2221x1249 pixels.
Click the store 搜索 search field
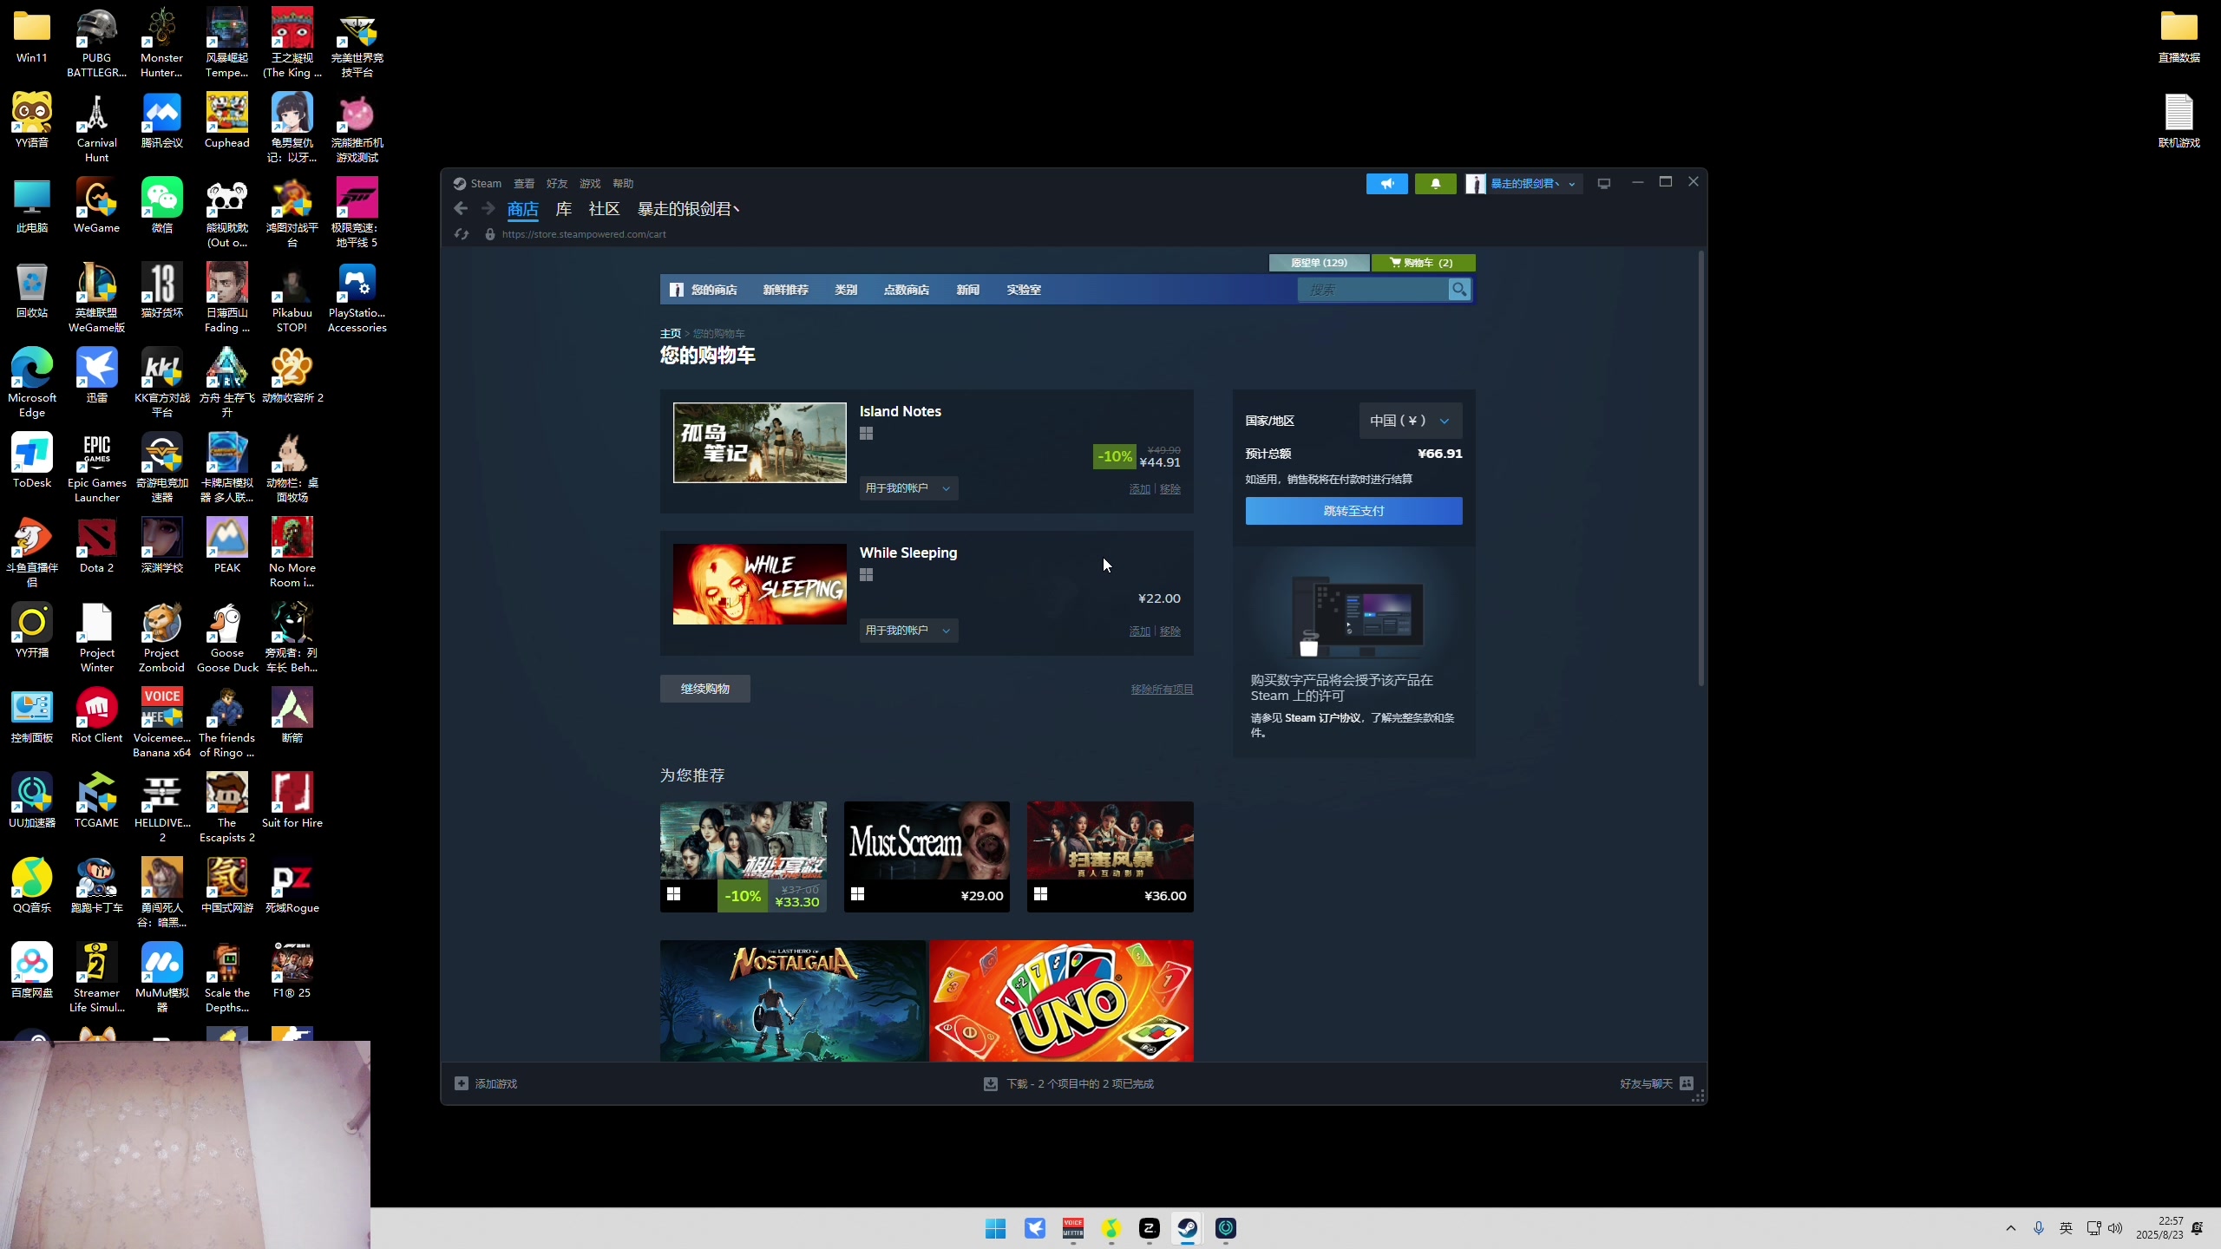(1373, 290)
